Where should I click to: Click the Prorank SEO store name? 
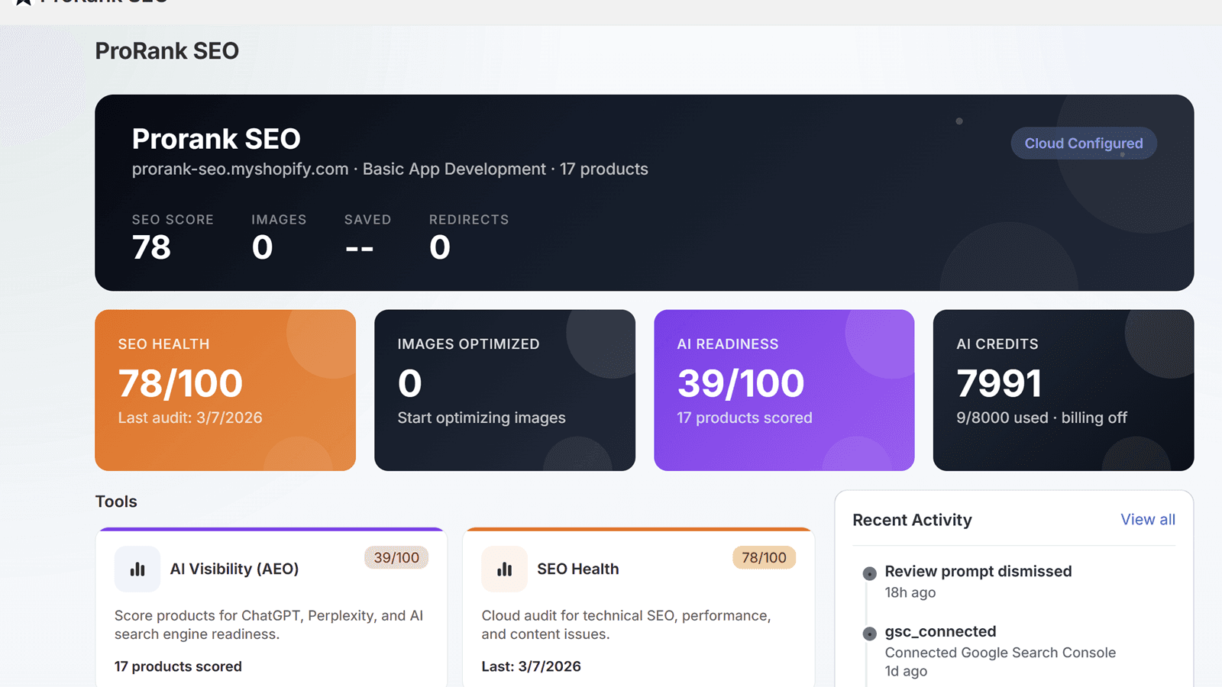216,139
